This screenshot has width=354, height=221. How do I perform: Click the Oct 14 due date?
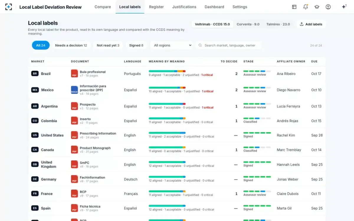pyautogui.click(x=316, y=150)
